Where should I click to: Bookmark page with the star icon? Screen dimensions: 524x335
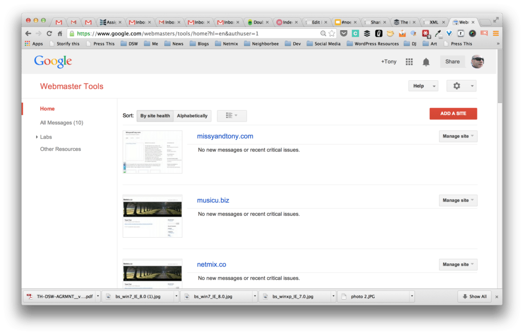(332, 34)
